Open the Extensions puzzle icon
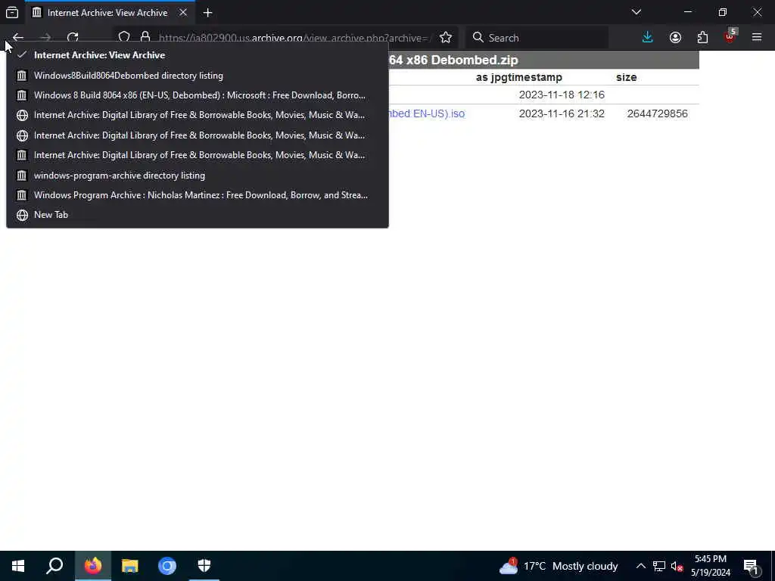This screenshot has height=581, width=775. (x=702, y=38)
